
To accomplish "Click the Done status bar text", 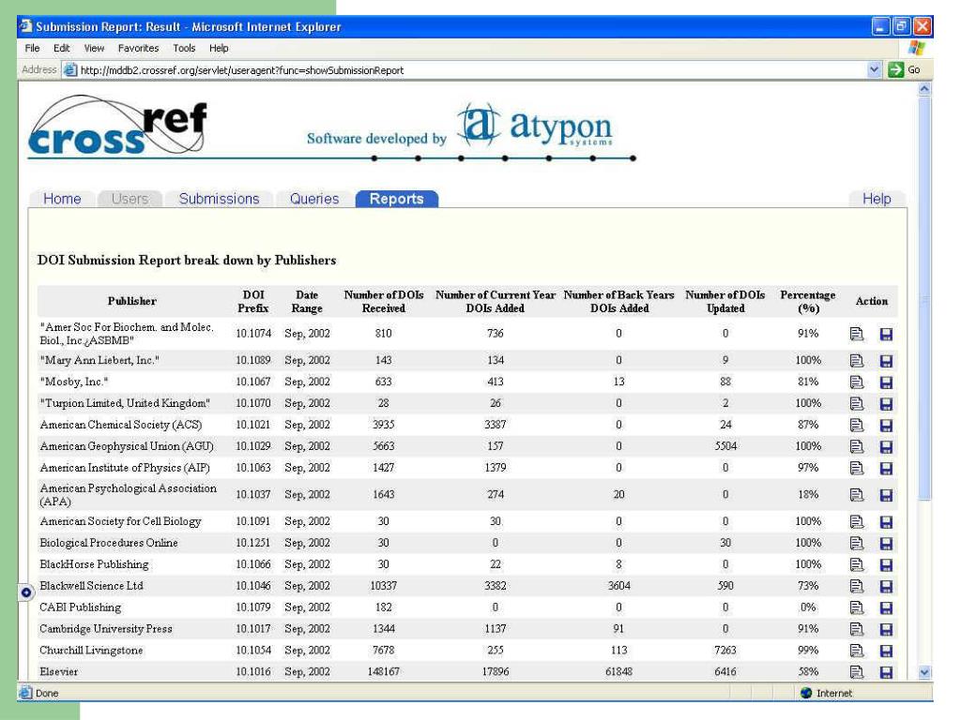I will coord(47,693).
